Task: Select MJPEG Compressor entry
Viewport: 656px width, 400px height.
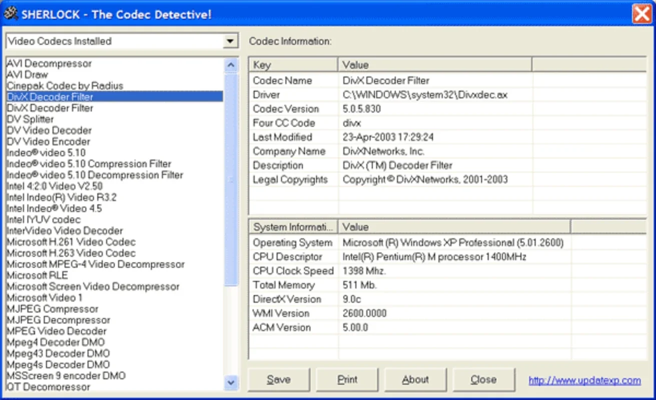Action: pyautogui.click(x=115, y=308)
